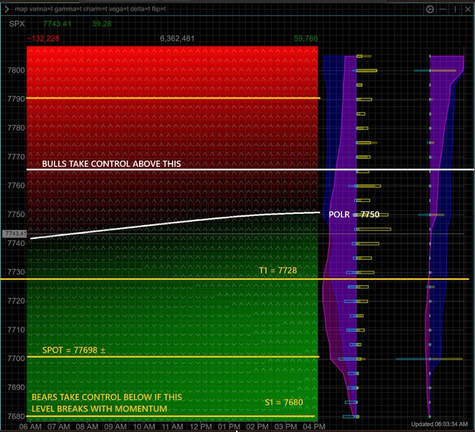Image resolution: width=475 pixels, height=432 pixels.
Task: Click the gray 7743.41 price tag on the axis
Action: [x=15, y=233]
